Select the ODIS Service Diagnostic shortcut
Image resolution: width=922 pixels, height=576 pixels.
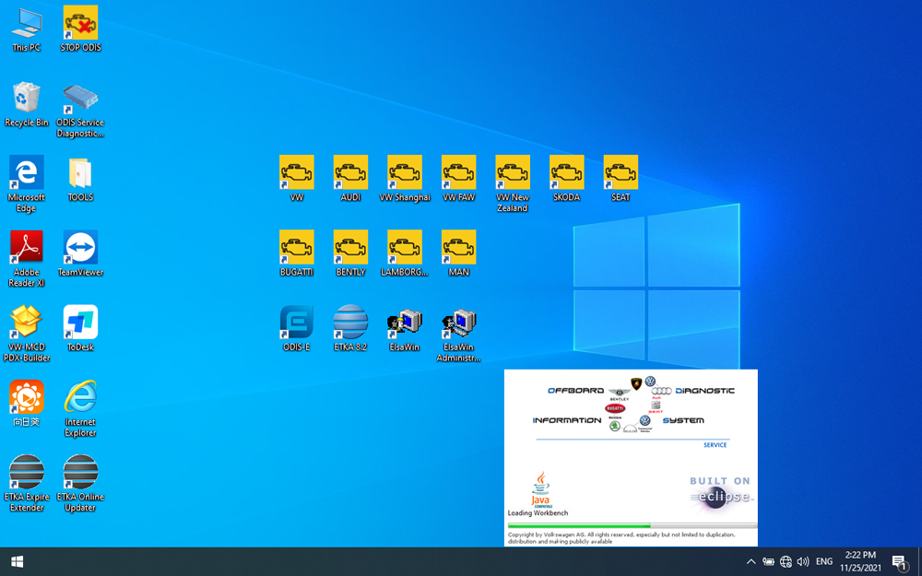(x=80, y=111)
